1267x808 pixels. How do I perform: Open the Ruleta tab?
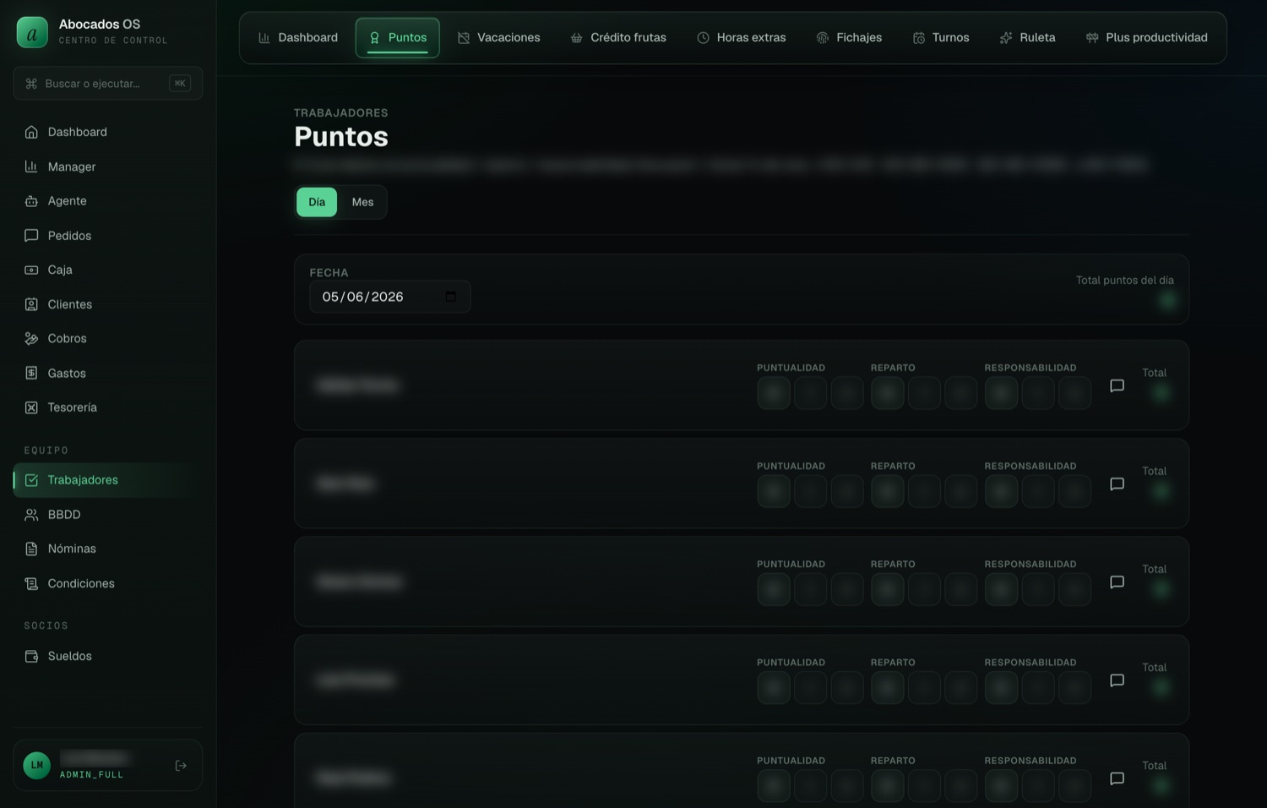point(1028,37)
